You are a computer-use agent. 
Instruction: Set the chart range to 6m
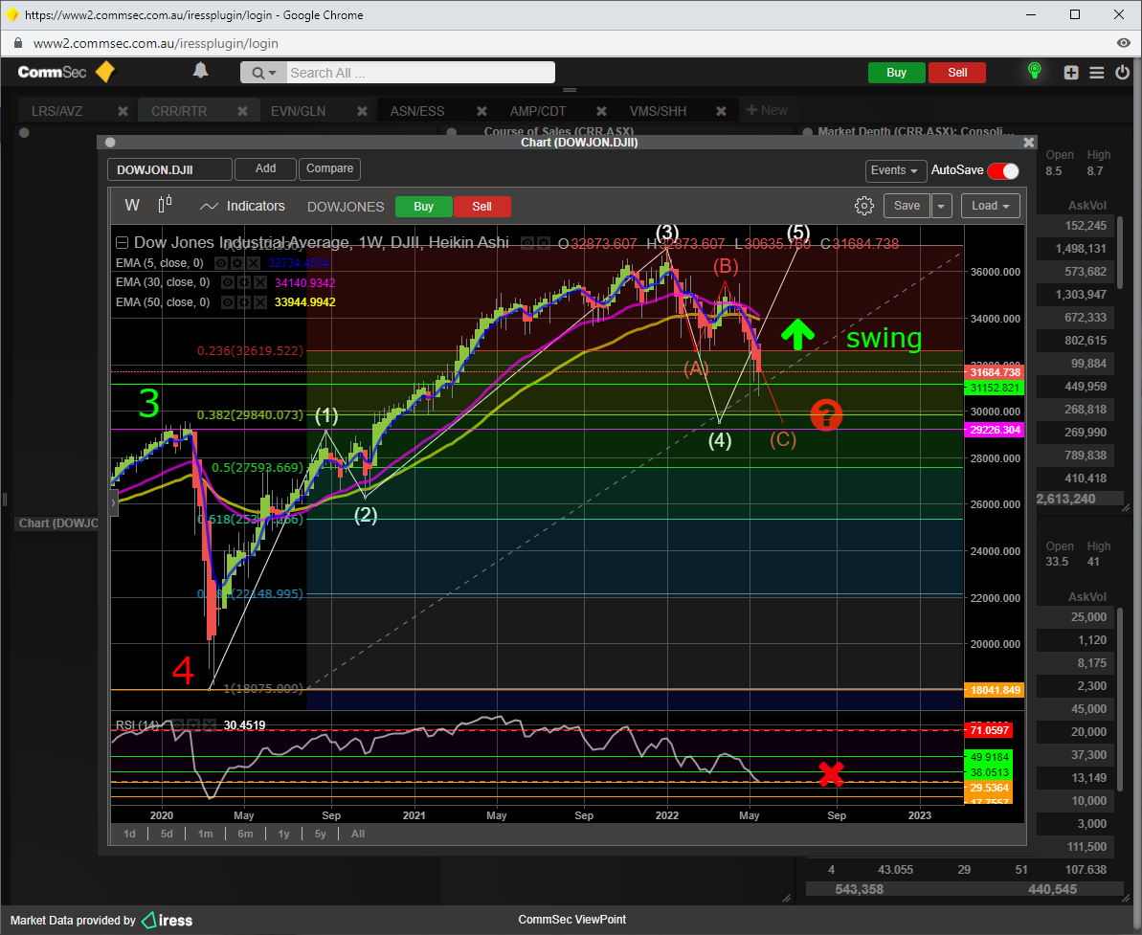point(245,834)
